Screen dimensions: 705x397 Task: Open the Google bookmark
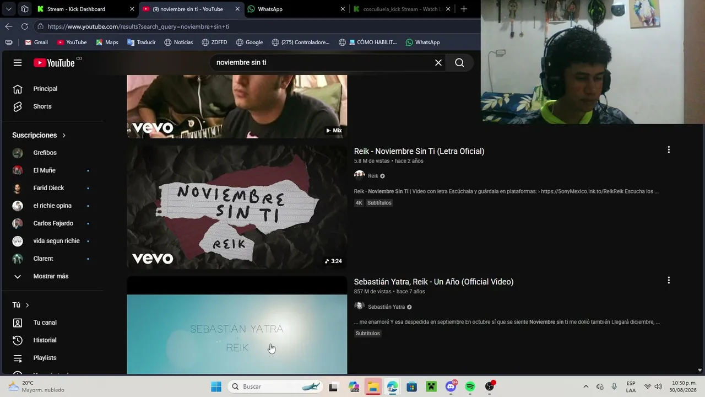coord(250,42)
